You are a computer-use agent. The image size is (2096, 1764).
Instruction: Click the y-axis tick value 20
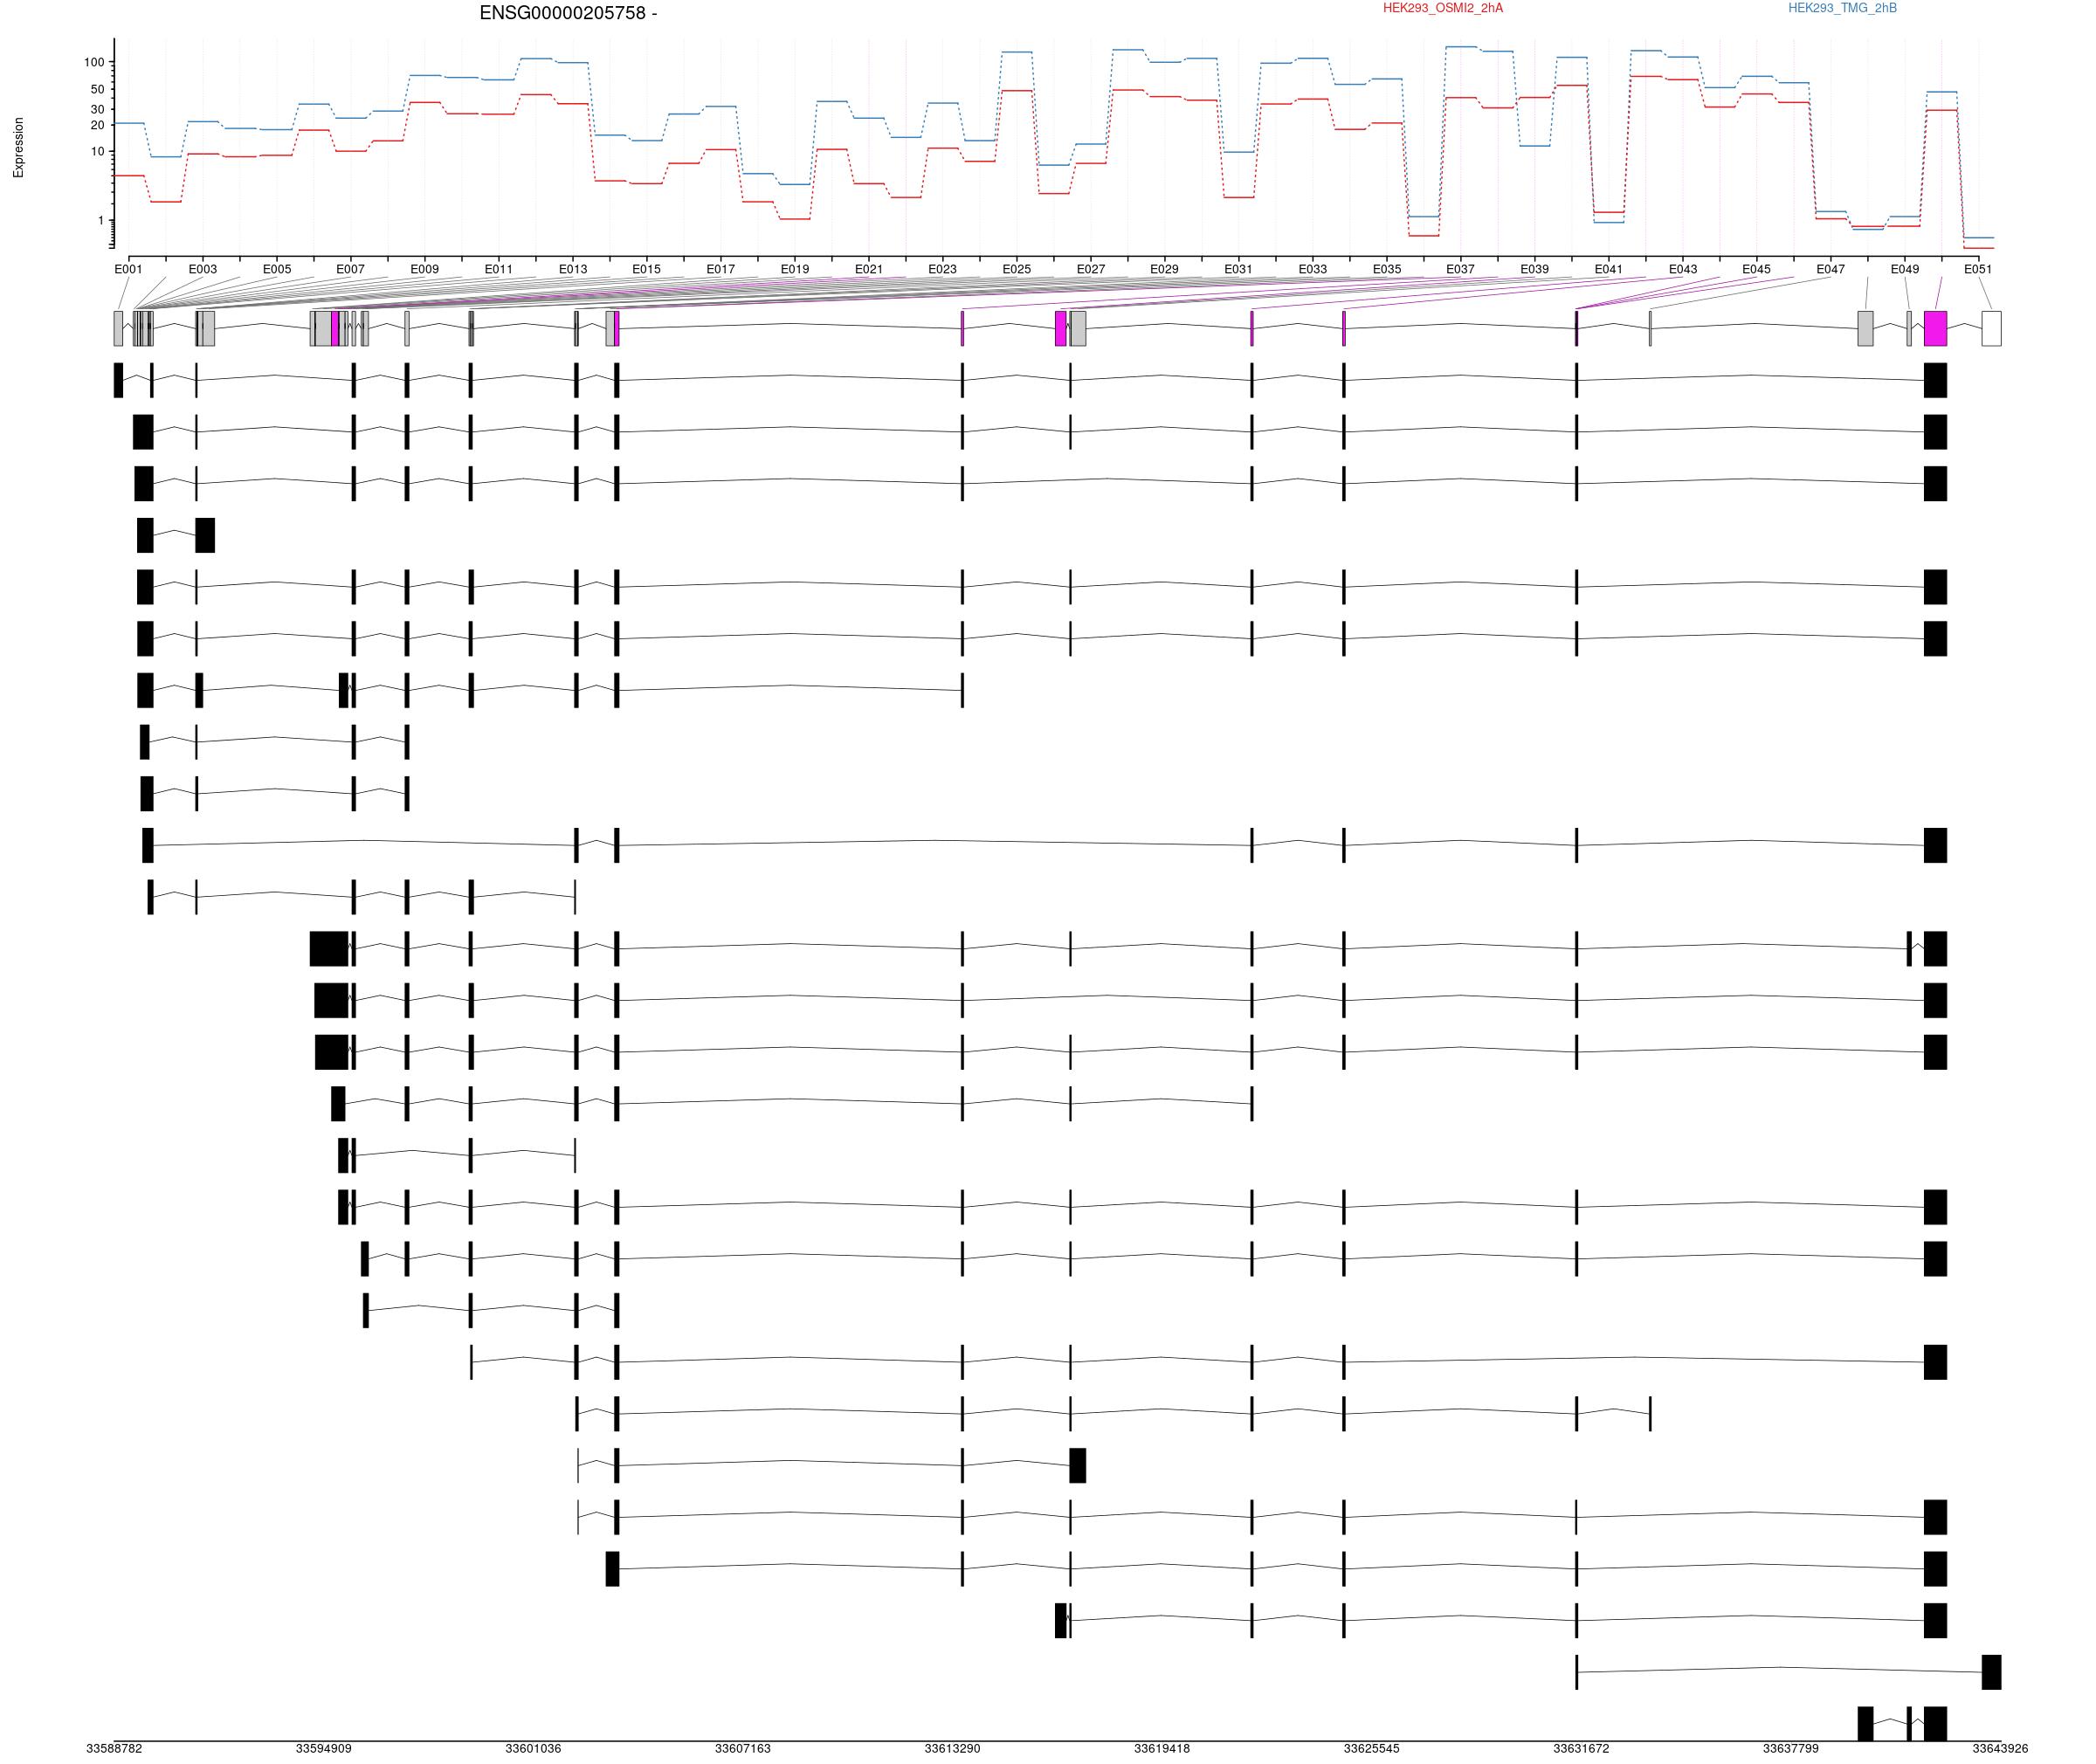click(97, 125)
